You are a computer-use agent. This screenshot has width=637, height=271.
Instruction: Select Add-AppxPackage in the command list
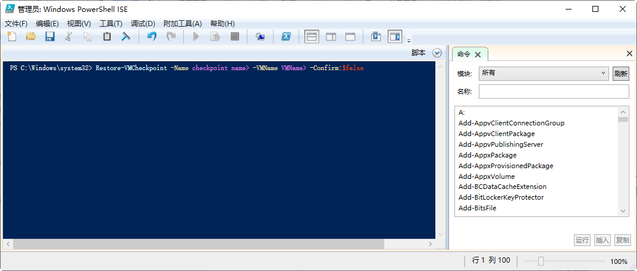pyautogui.click(x=487, y=155)
